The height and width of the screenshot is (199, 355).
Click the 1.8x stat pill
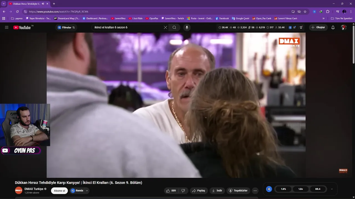coord(301,189)
